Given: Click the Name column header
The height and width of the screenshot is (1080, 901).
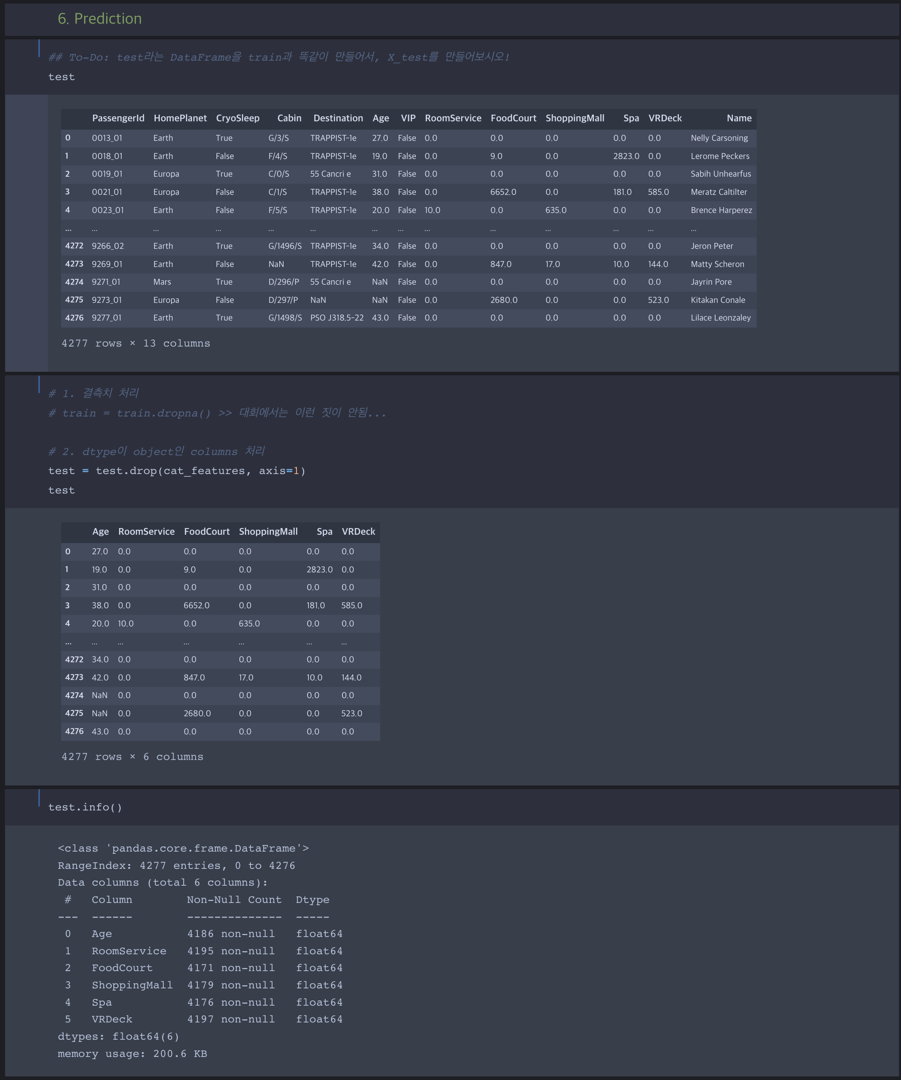Looking at the screenshot, I should click(x=739, y=118).
